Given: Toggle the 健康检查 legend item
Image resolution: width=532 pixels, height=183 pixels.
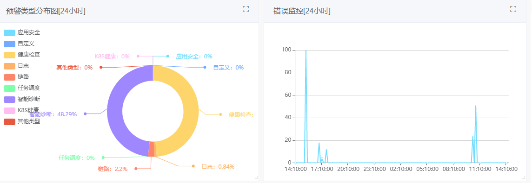Looking at the screenshot, I should pos(22,55).
